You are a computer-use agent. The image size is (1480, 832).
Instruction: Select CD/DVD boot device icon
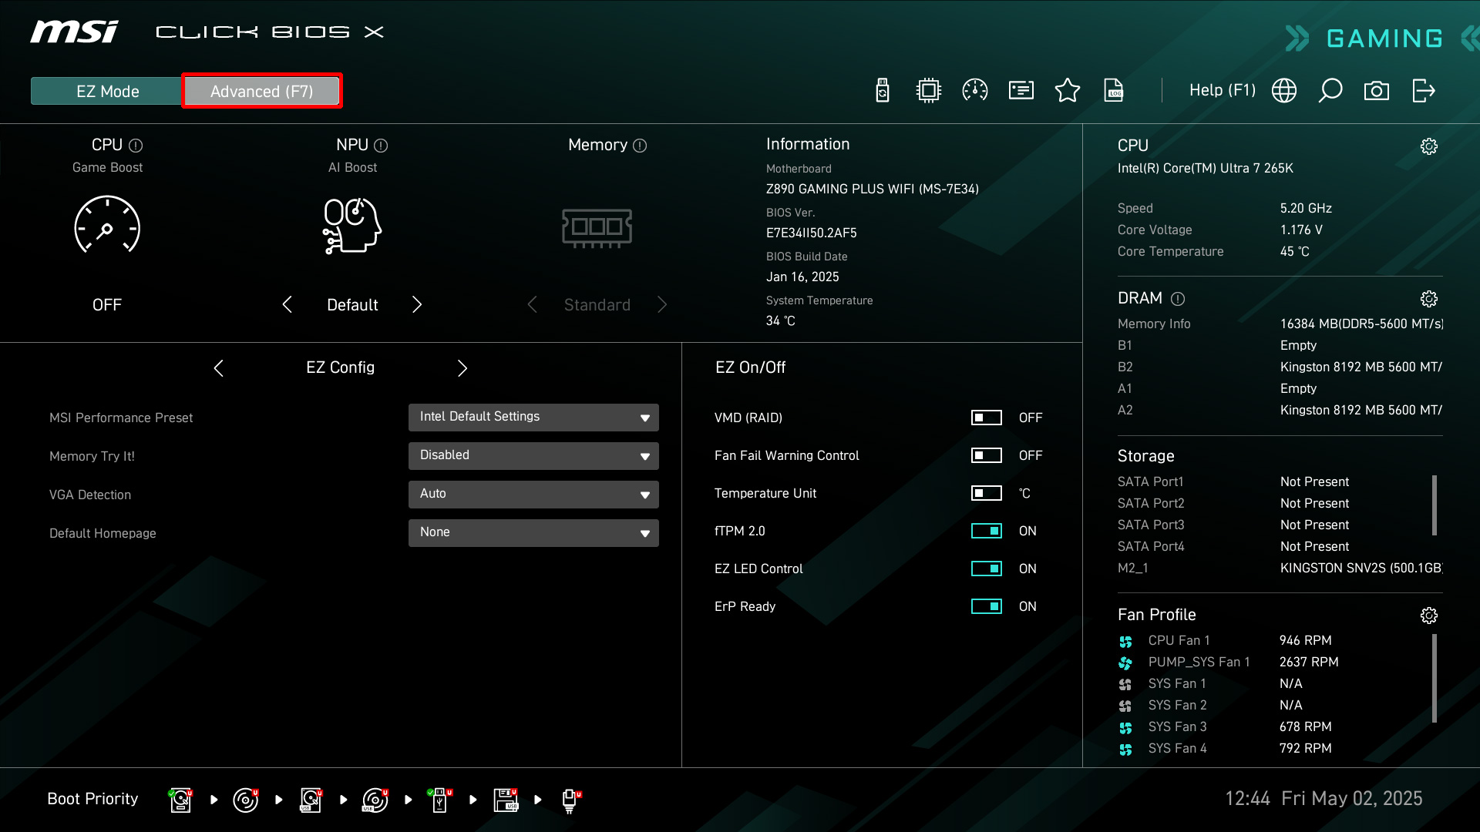pos(246,800)
